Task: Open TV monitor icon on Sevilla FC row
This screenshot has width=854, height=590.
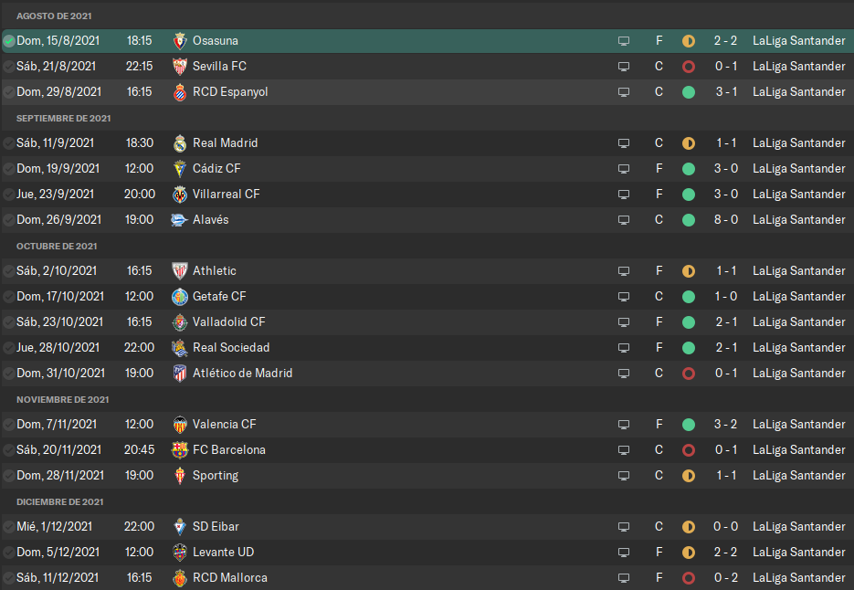Action: click(x=624, y=67)
